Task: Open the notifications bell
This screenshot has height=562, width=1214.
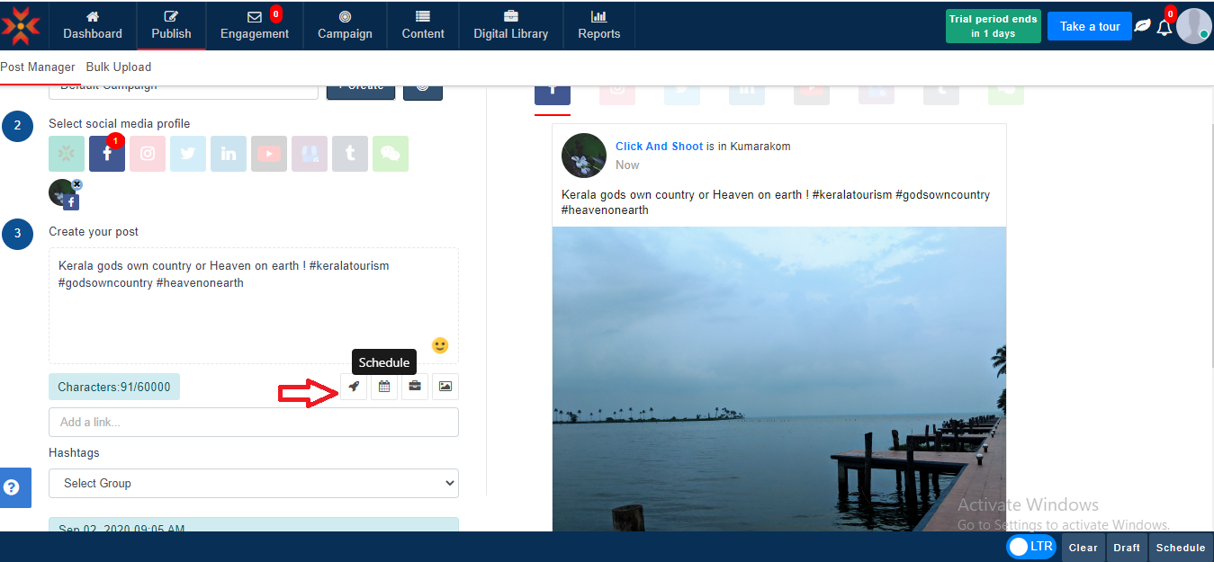Action: 1165,27
